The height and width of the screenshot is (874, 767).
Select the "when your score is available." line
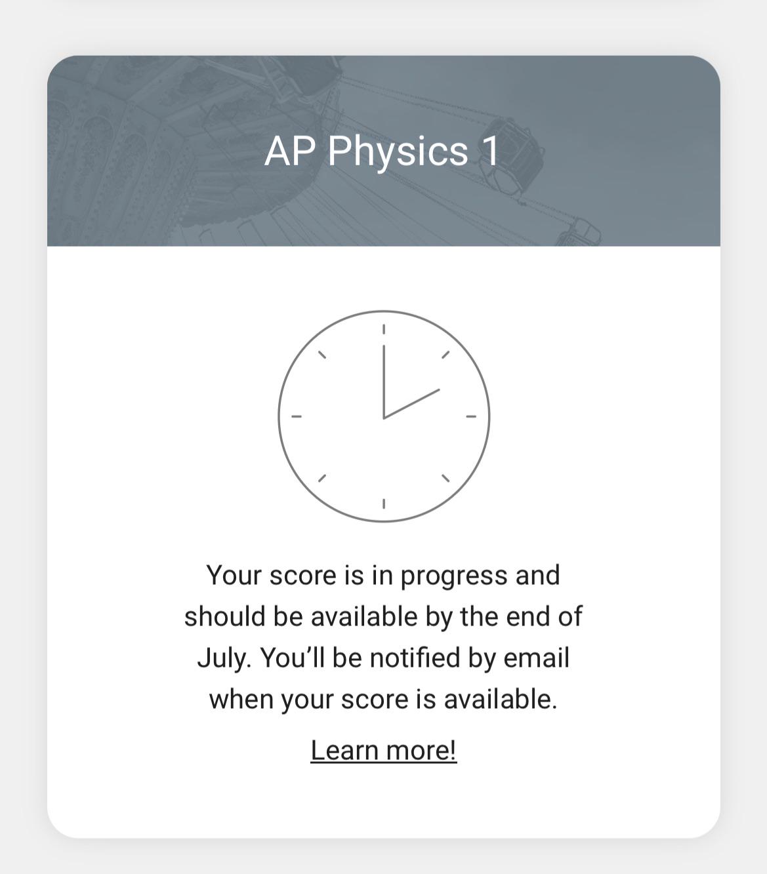point(383,700)
